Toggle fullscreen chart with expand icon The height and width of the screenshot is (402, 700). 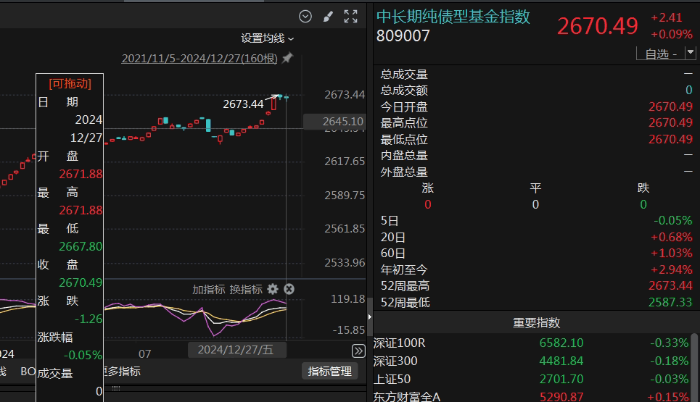tap(351, 17)
